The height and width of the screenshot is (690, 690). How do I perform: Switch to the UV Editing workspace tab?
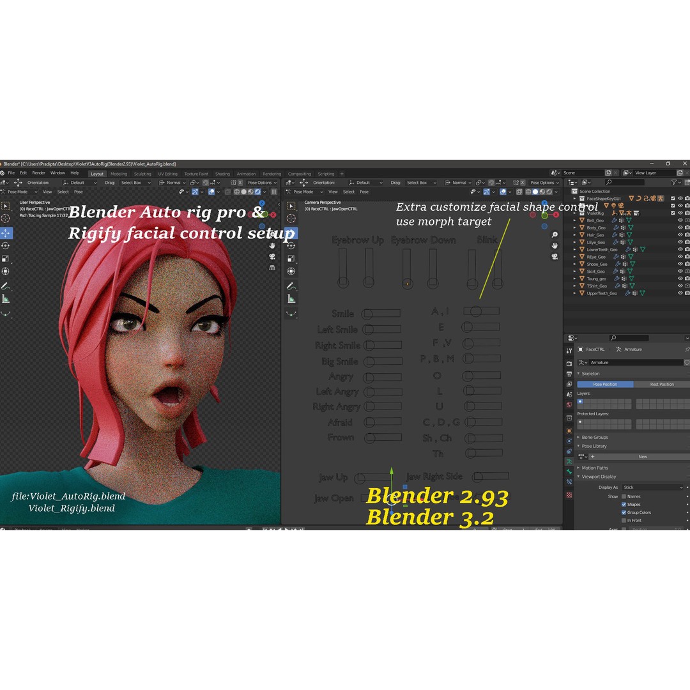tap(167, 174)
